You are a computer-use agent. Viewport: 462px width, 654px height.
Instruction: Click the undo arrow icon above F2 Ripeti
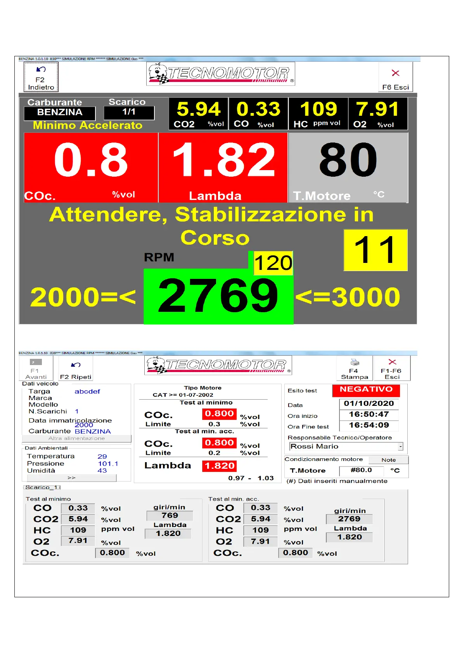(76, 365)
